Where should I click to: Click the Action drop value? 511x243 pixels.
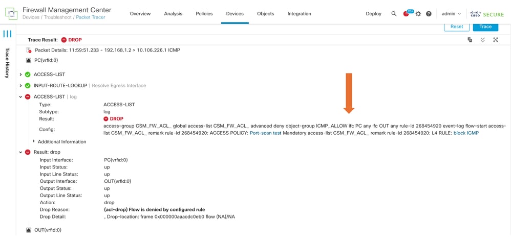[x=109, y=202]
